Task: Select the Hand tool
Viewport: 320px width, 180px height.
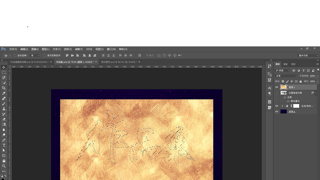Action: (4, 161)
